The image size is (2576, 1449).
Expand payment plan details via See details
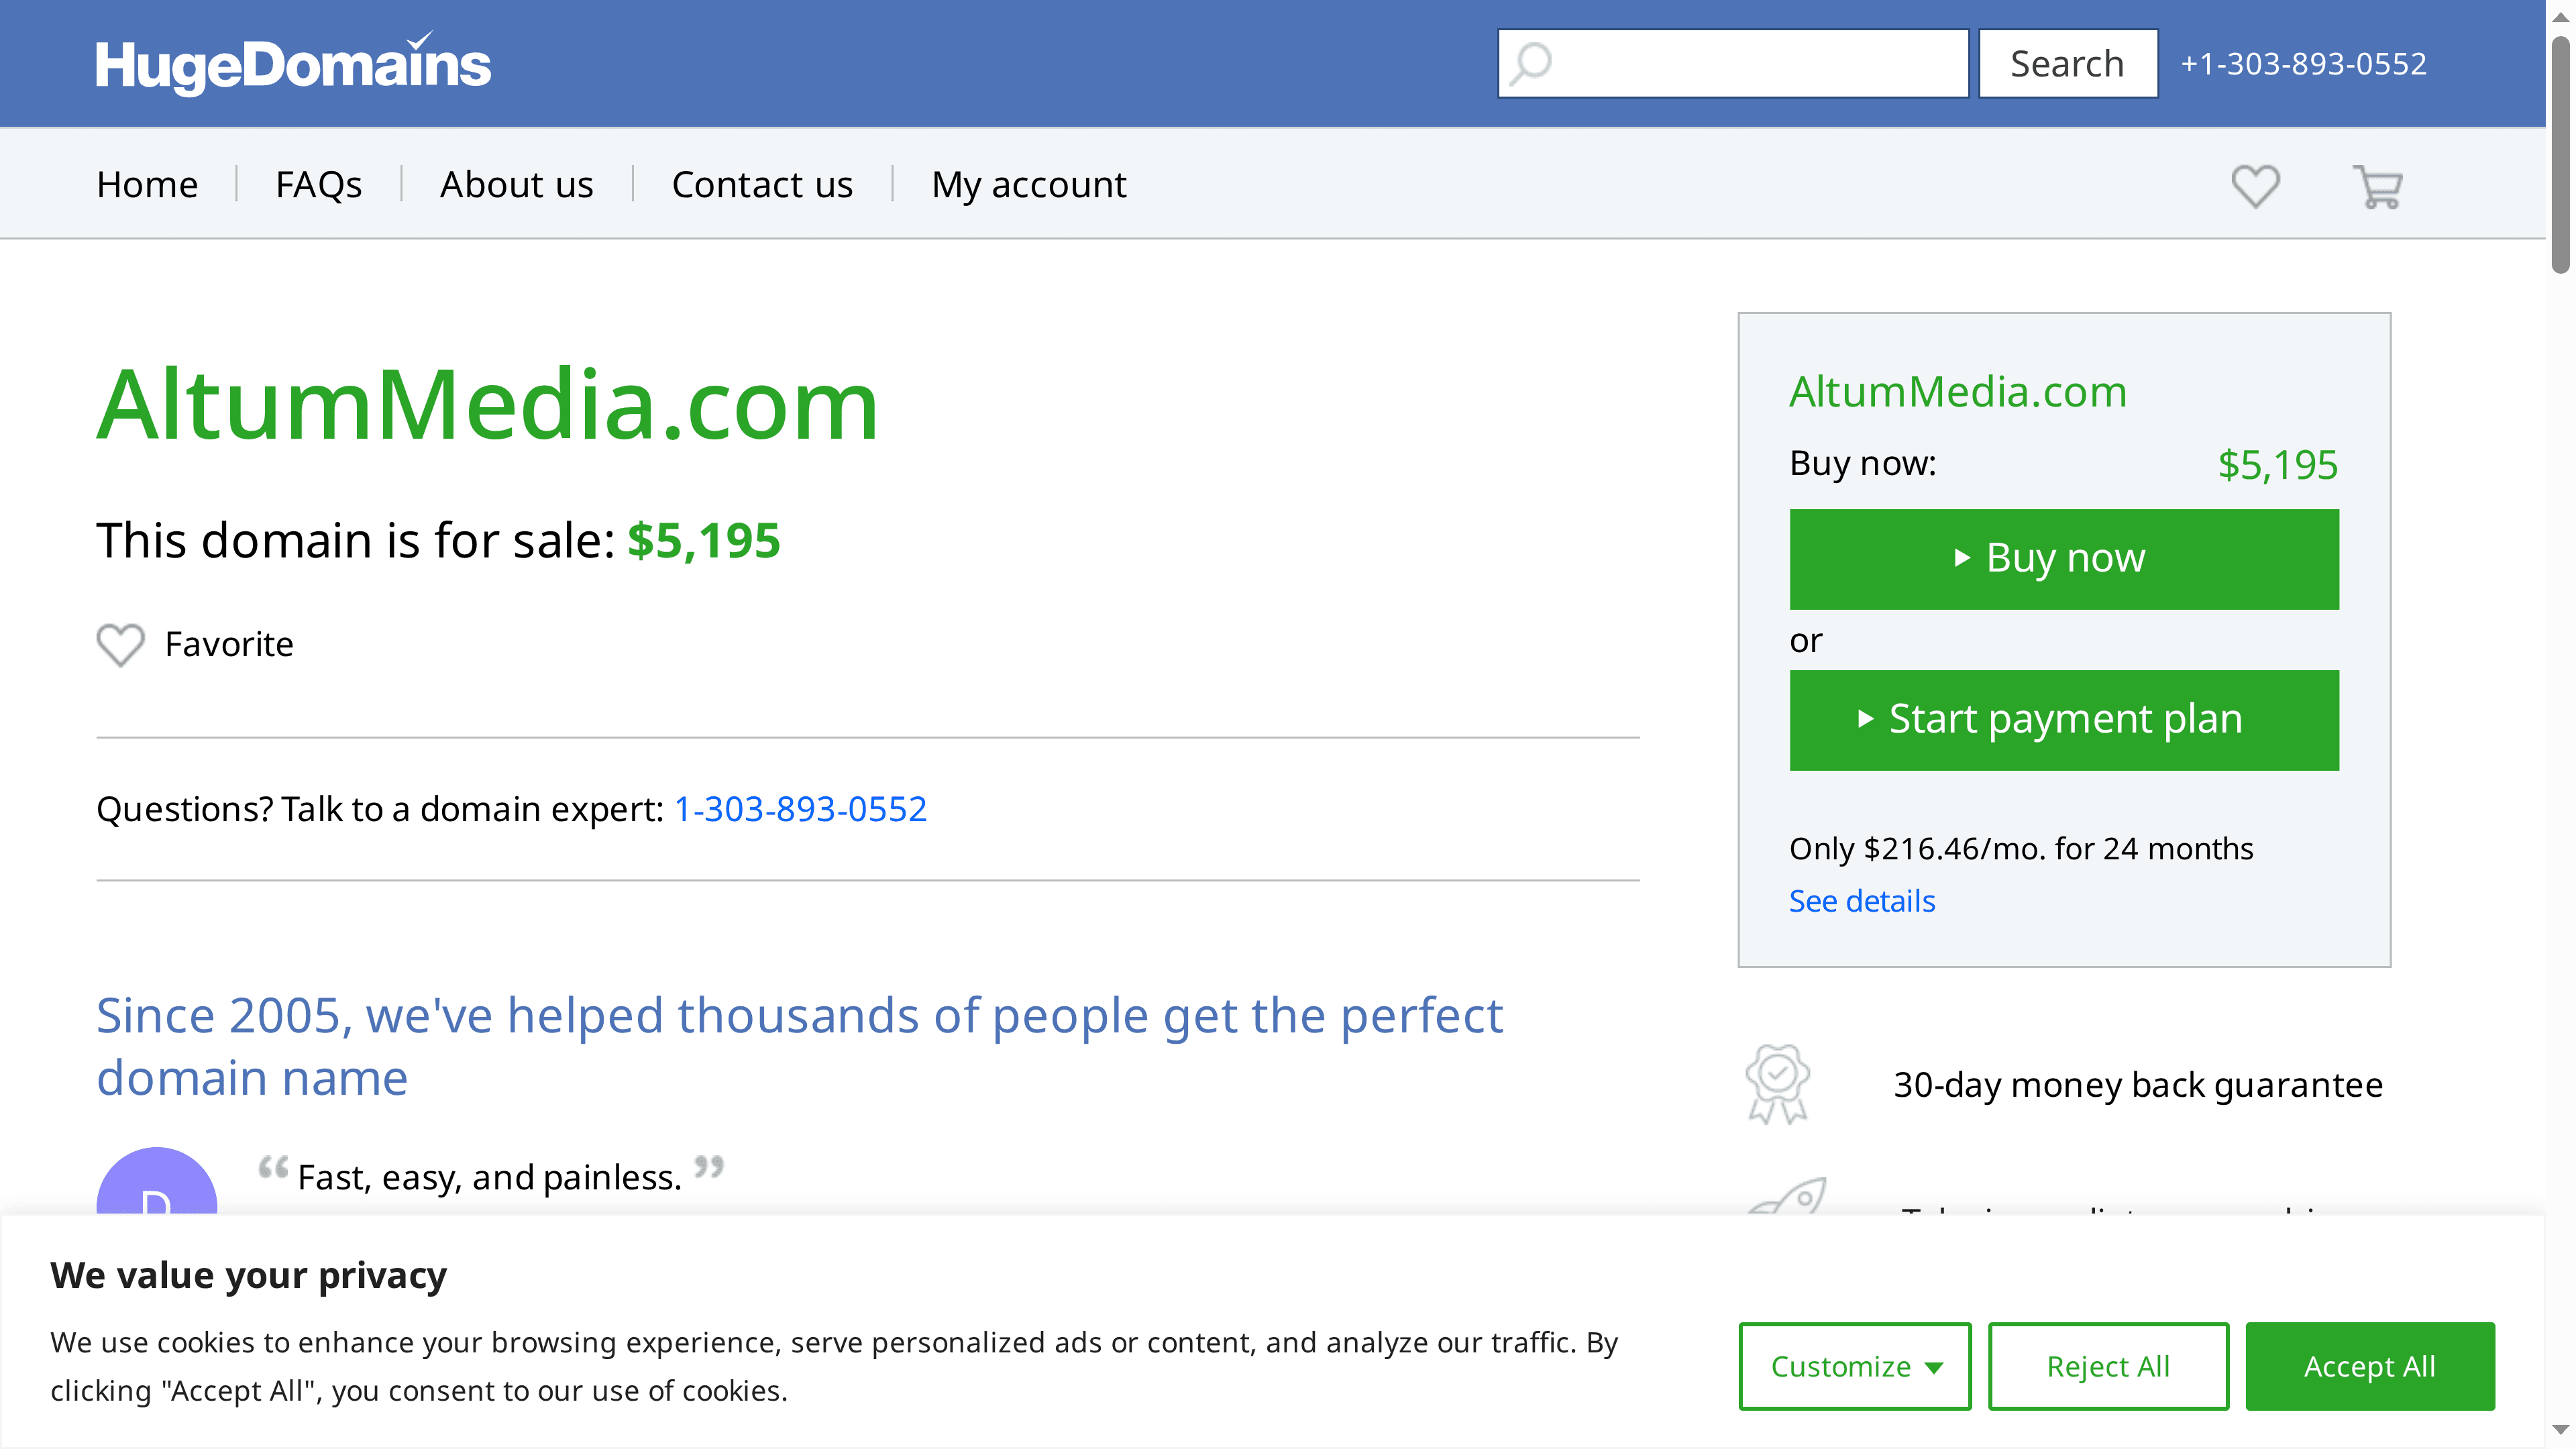click(1861, 900)
